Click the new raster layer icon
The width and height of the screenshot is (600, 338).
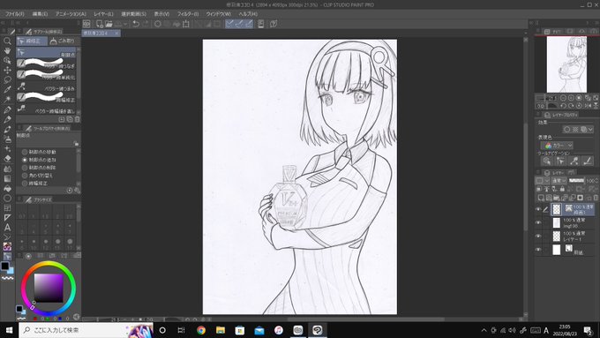(x=541, y=198)
